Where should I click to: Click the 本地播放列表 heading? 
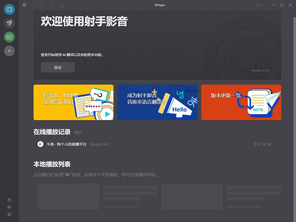pyautogui.click(x=52, y=164)
